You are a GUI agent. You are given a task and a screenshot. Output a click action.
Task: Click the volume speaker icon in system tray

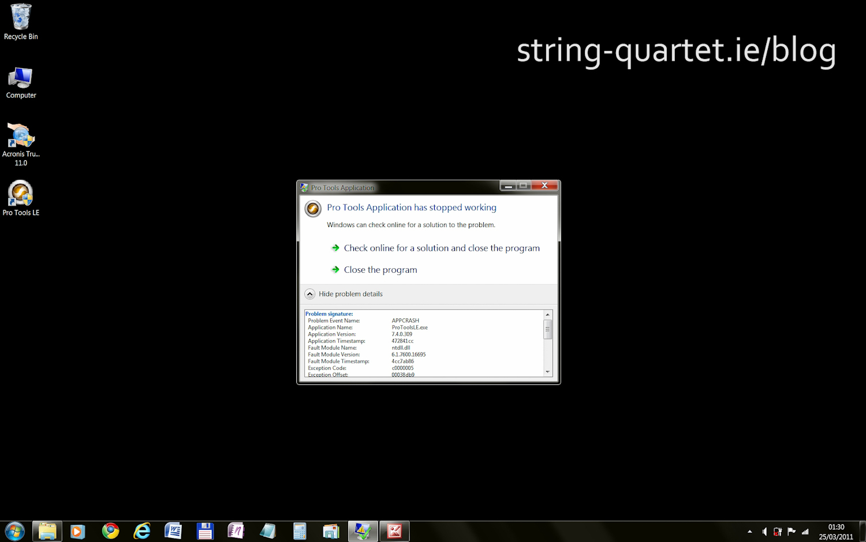(x=764, y=532)
